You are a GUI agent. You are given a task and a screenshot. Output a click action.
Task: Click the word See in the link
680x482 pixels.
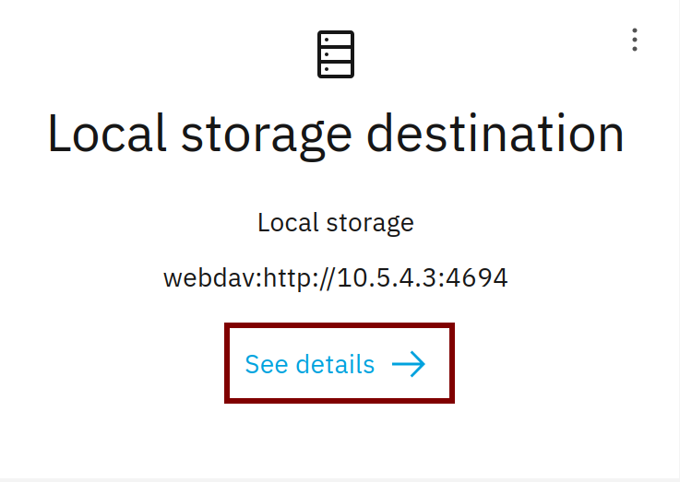[267, 365]
